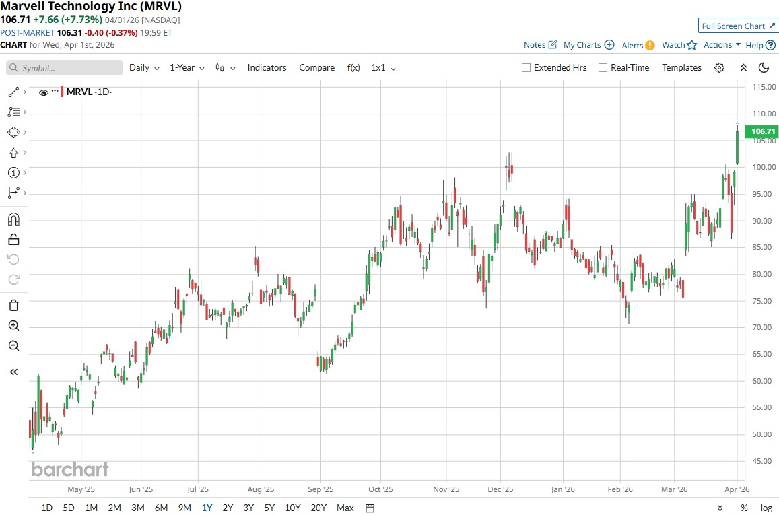The width and height of the screenshot is (779, 515).
Task: Open My Charts link
Action: 588,44
